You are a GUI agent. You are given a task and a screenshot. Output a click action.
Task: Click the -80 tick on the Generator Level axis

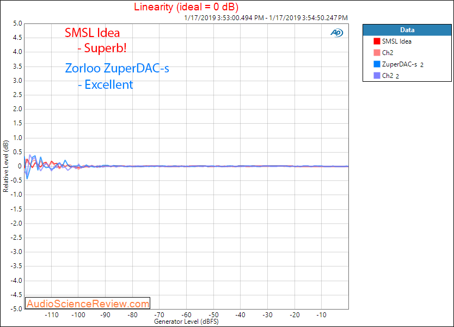click(x=132, y=315)
